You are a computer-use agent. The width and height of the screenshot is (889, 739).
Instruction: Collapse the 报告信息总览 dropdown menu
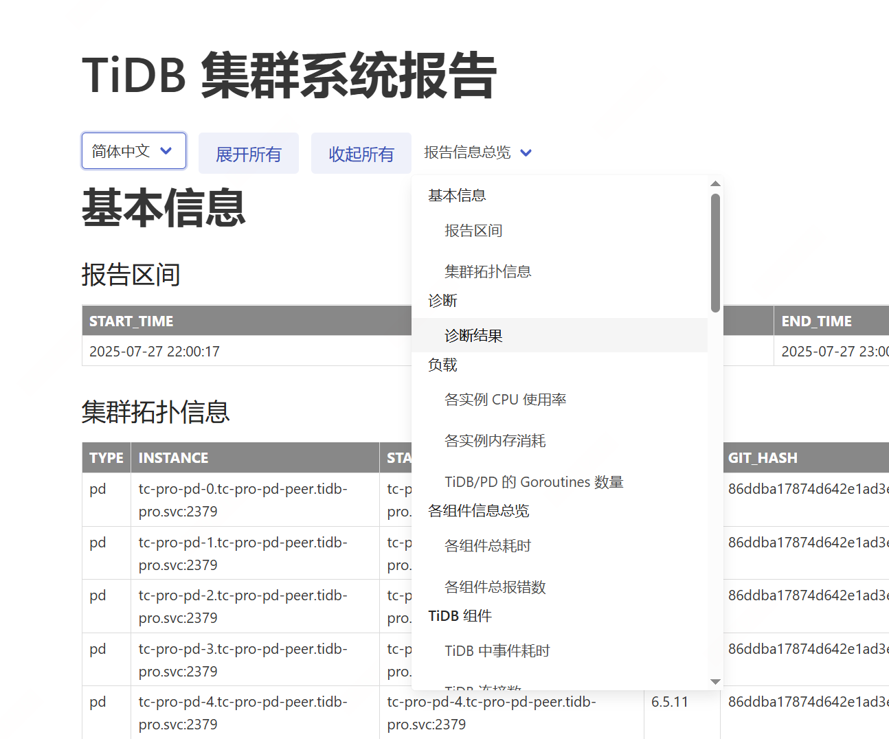click(x=467, y=152)
